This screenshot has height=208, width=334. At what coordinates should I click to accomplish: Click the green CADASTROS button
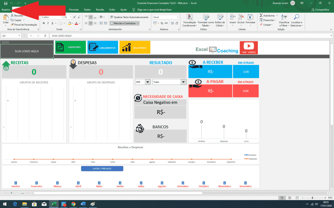[70, 47]
